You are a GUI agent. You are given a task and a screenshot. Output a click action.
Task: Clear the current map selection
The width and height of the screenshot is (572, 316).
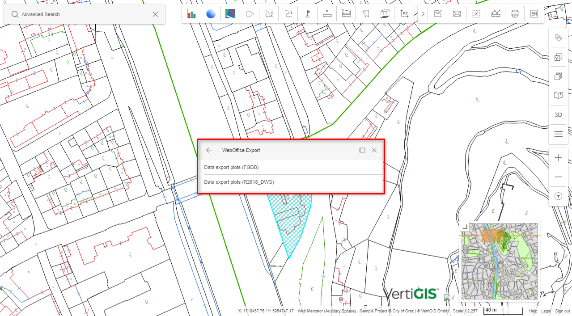(476, 13)
